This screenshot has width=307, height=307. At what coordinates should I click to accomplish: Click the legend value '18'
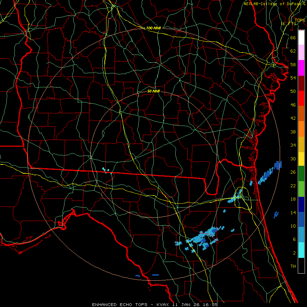coord(293,199)
